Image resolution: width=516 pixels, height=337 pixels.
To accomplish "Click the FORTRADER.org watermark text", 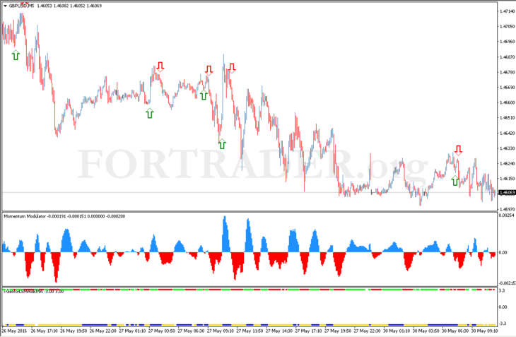I will tap(253, 164).
